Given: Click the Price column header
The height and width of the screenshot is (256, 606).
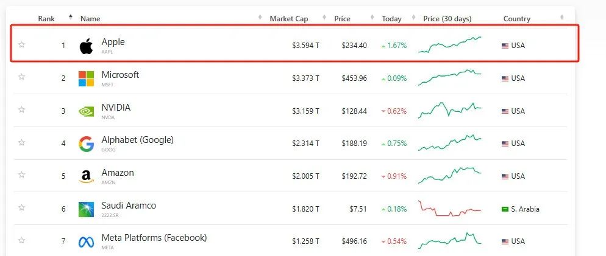Looking at the screenshot, I should point(342,19).
